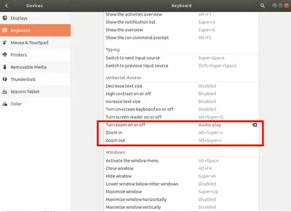Edit 'Show the overview' shortcut
291x212 pixels.
click(x=181, y=30)
